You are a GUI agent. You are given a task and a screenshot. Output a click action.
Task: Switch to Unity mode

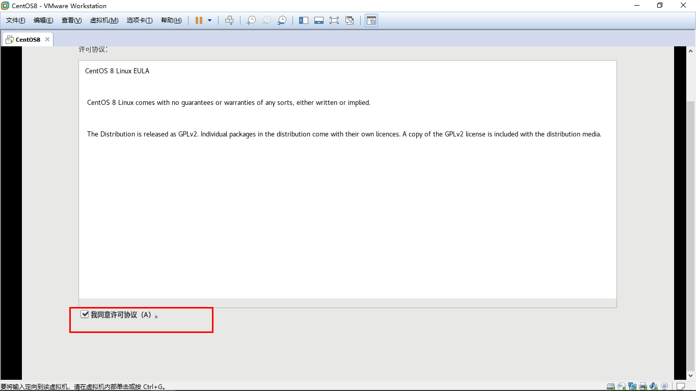350,20
